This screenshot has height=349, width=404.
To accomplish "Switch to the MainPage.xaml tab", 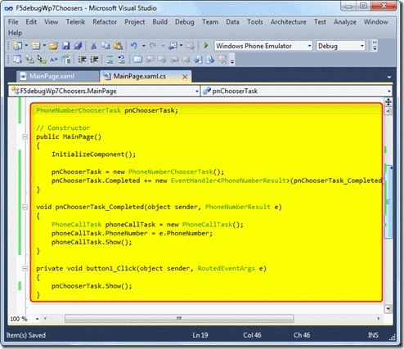I will click(x=52, y=76).
